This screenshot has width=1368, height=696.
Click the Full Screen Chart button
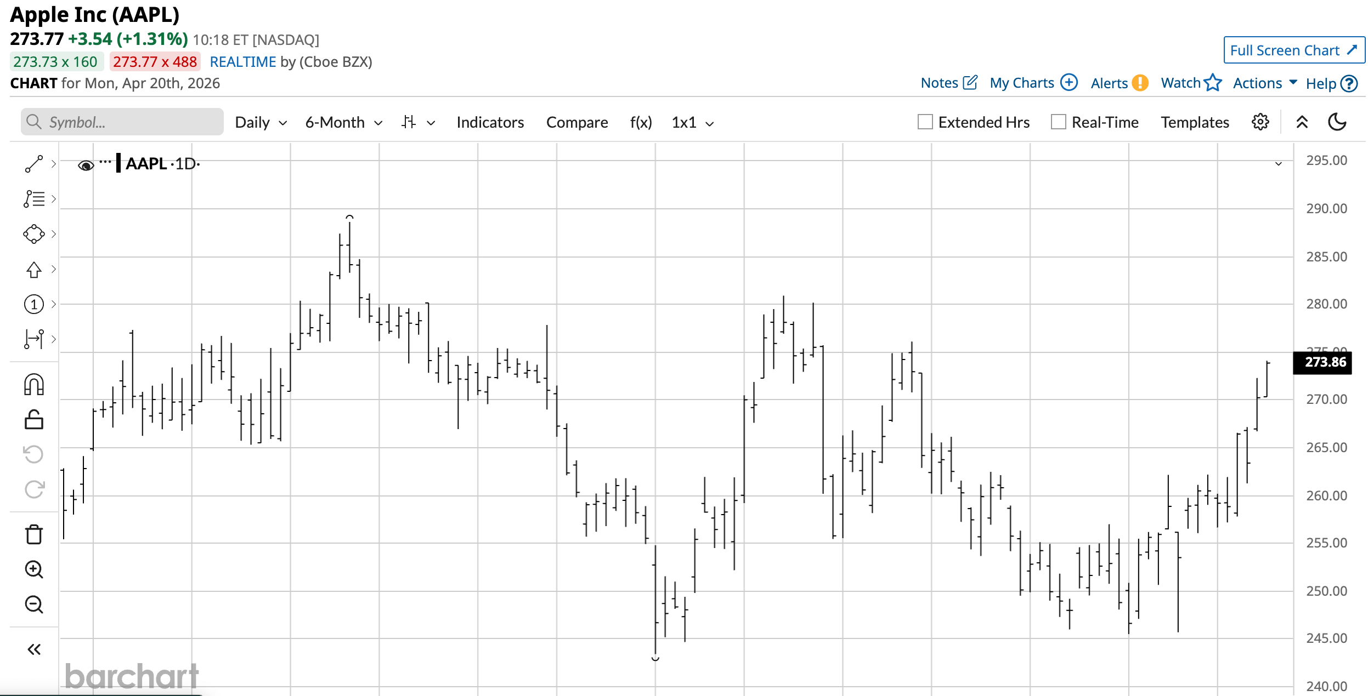coord(1293,50)
